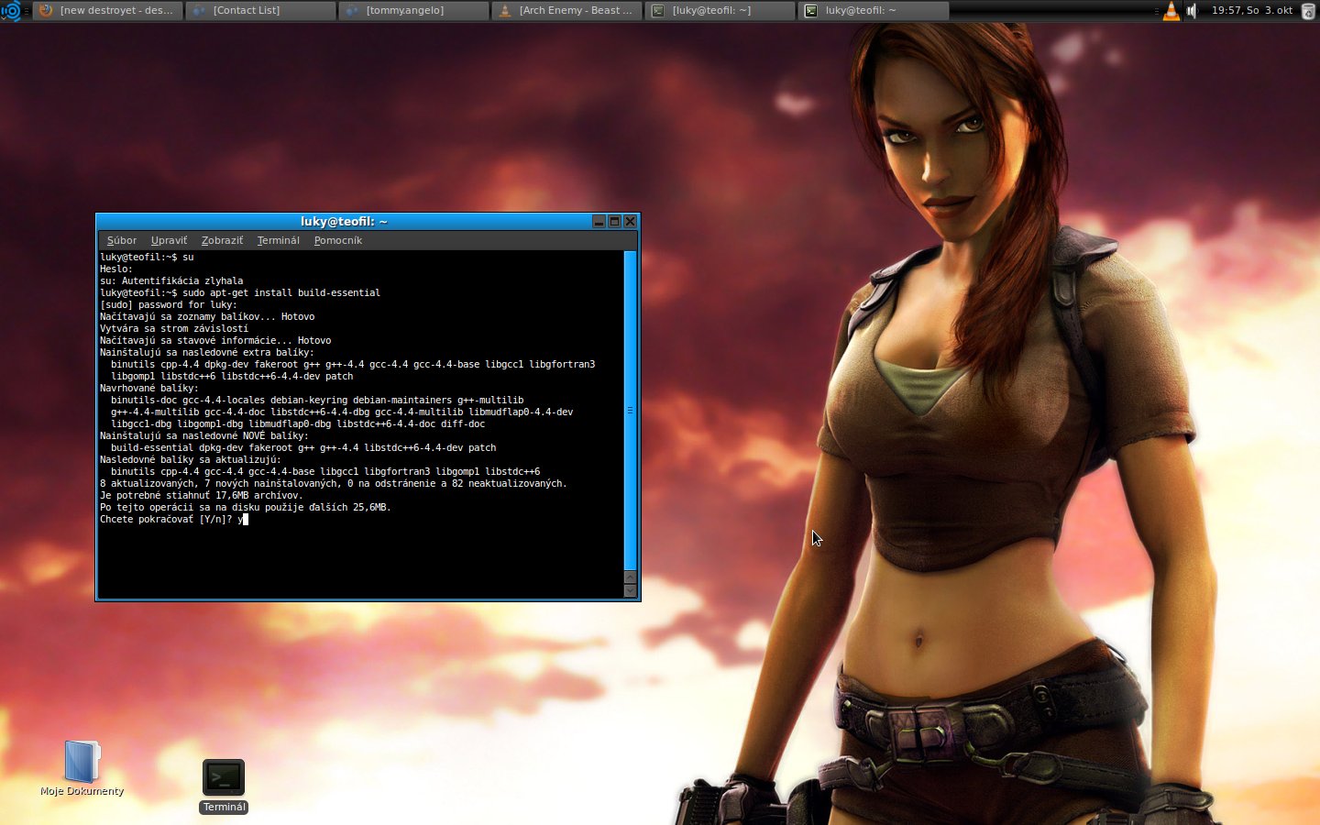Click the terminal scrollbar up arrow
The height and width of the screenshot is (825, 1320).
pyautogui.click(x=630, y=577)
